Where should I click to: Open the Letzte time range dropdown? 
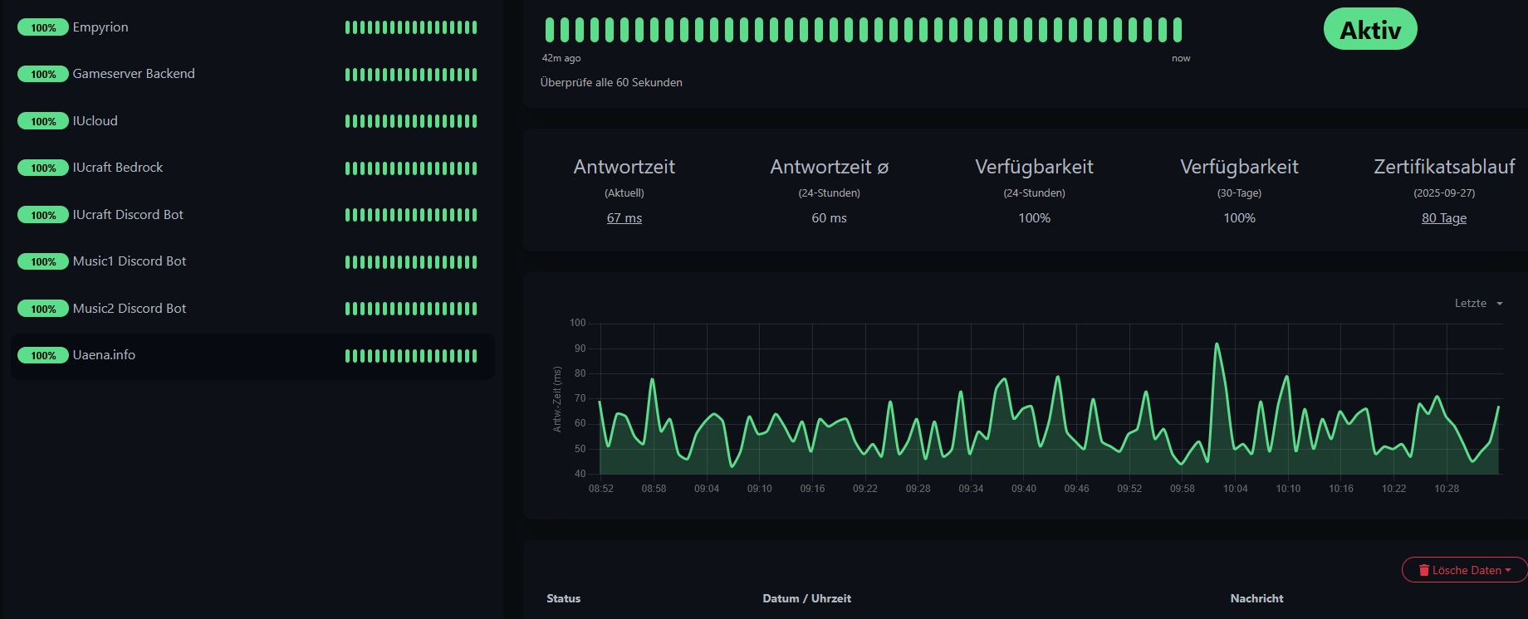click(1478, 304)
